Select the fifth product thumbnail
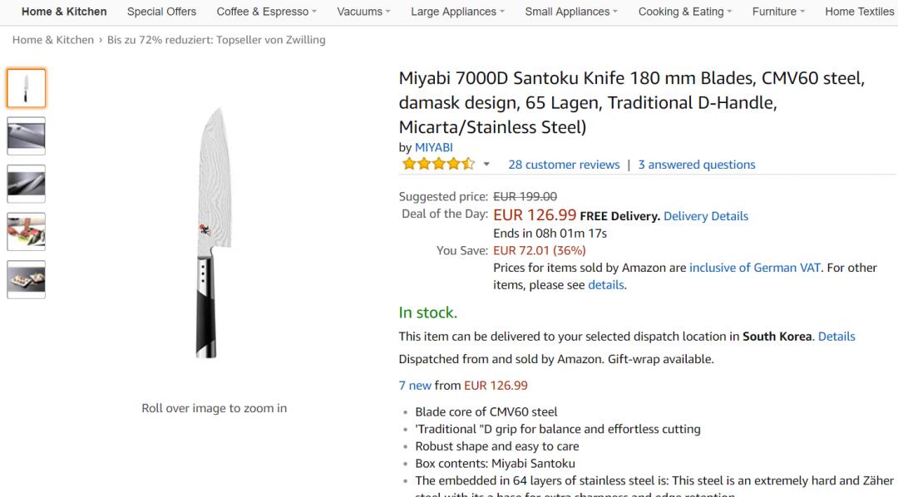Viewport: 898px width, 497px height. pos(27,279)
